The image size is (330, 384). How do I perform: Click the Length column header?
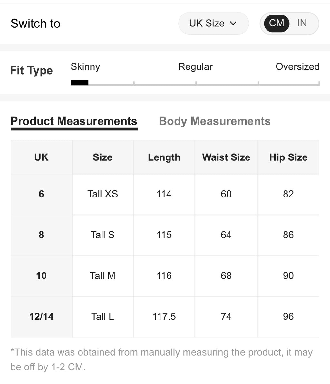164,157
